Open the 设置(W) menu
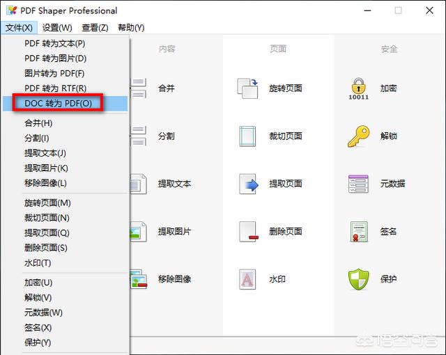Image resolution: width=446 pixels, height=355 pixels. pyautogui.click(x=57, y=28)
